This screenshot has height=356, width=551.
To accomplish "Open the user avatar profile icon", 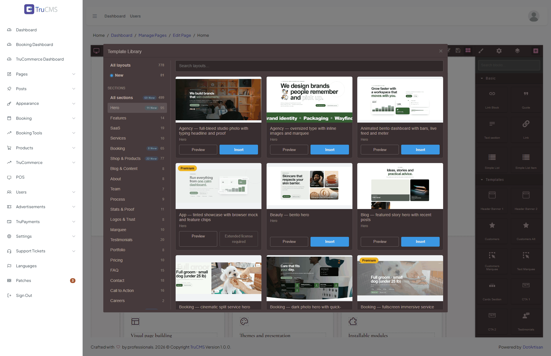I will coord(533,16).
